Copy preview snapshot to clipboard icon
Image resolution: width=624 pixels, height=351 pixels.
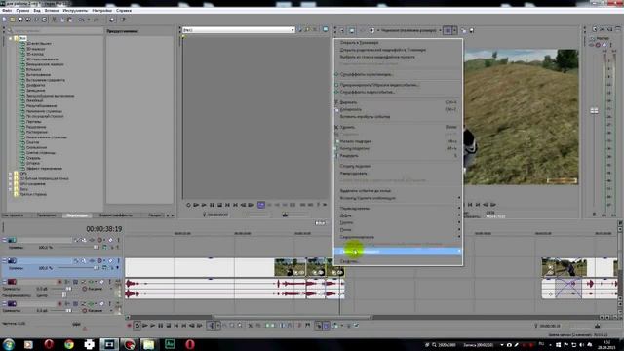pos(464,30)
